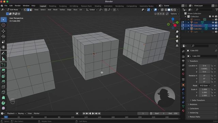Toggle Collection exclude checkbox
The width and height of the screenshot is (218, 123).
pyautogui.click(x=210, y=16)
